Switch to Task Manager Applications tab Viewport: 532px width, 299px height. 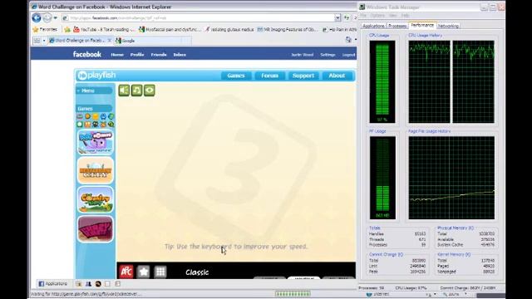point(373,26)
